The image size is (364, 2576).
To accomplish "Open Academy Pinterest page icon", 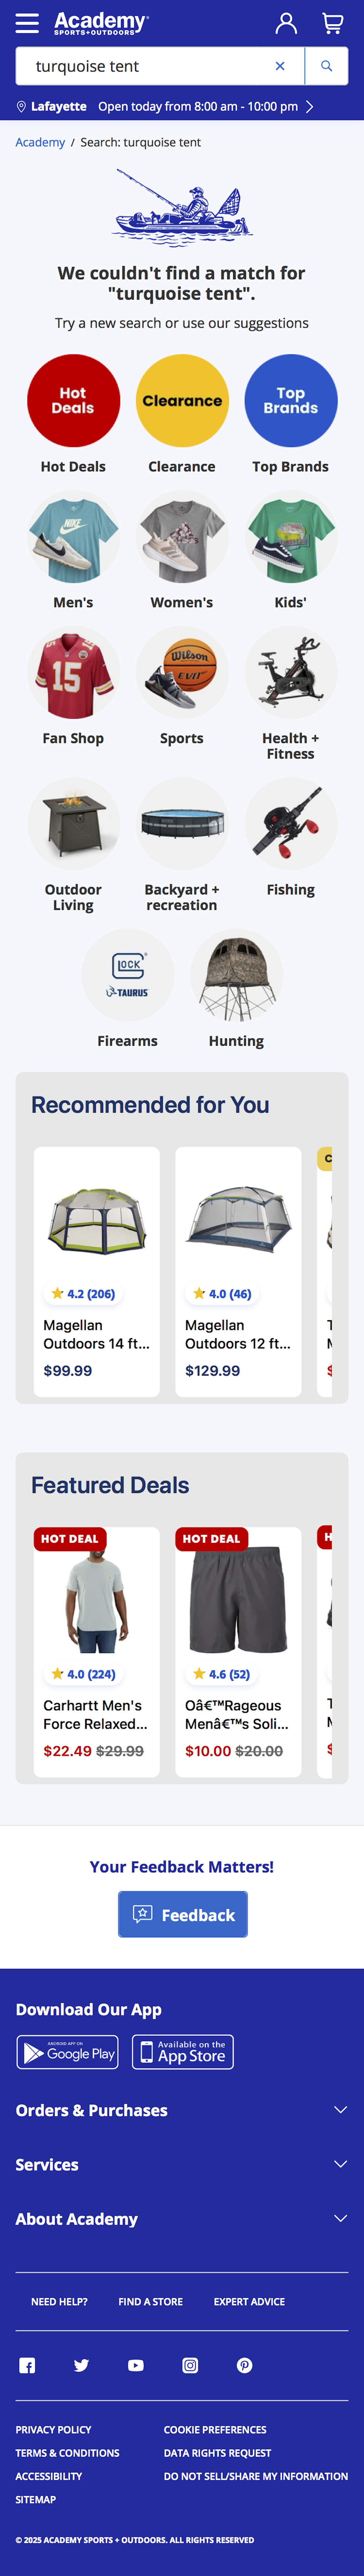I will [244, 2365].
